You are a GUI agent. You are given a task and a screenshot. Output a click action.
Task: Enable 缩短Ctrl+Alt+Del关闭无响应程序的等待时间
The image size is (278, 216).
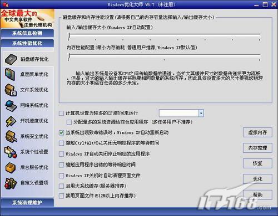click(61, 143)
